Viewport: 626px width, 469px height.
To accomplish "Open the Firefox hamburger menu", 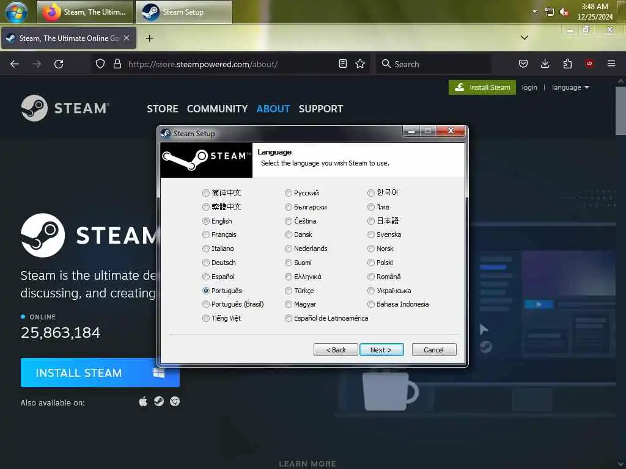I will click(x=611, y=64).
